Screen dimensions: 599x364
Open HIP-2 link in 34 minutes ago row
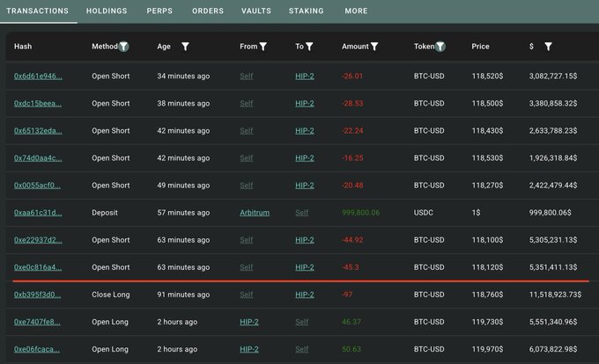coord(305,76)
